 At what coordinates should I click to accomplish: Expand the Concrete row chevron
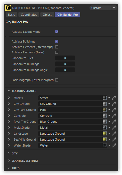pos(9,116)
